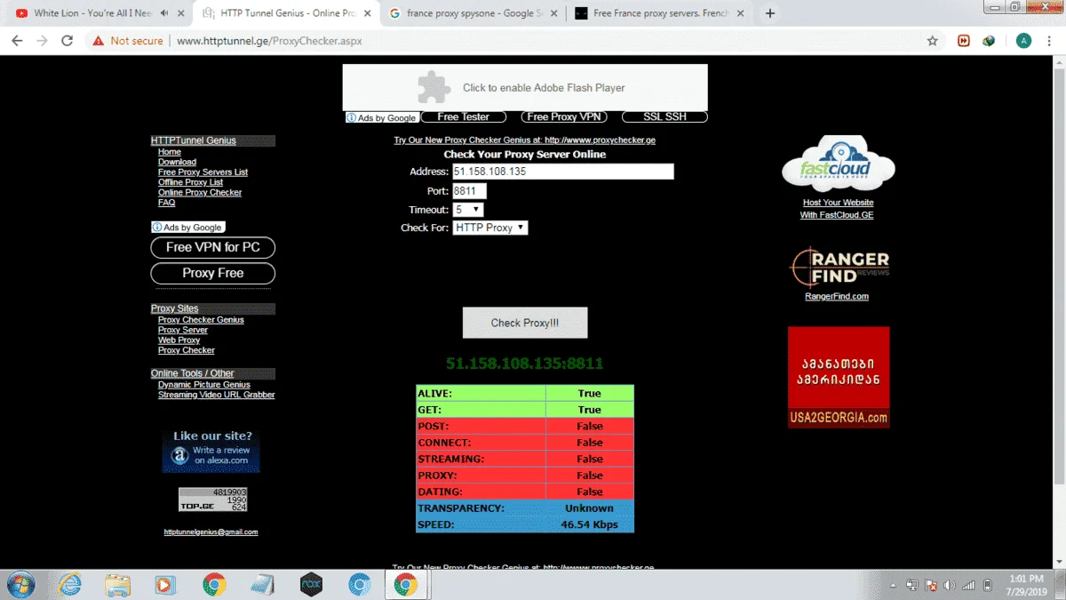Open the Chrome profile avatar
The width and height of the screenshot is (1066, 600).
pyautogui.click(x=1023, y=41)
